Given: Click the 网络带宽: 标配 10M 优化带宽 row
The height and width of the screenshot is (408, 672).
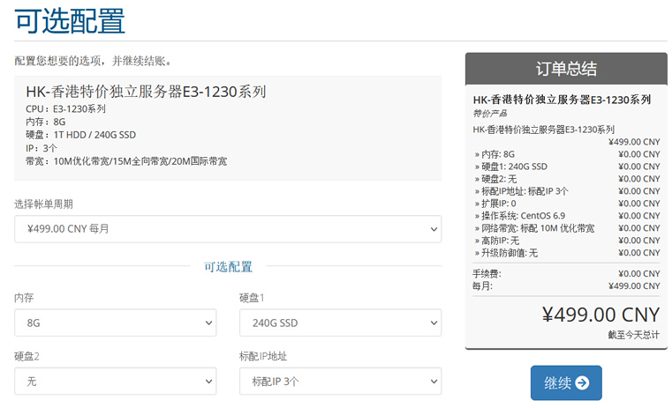Looking at the screenshot, I should coord(566,228).
